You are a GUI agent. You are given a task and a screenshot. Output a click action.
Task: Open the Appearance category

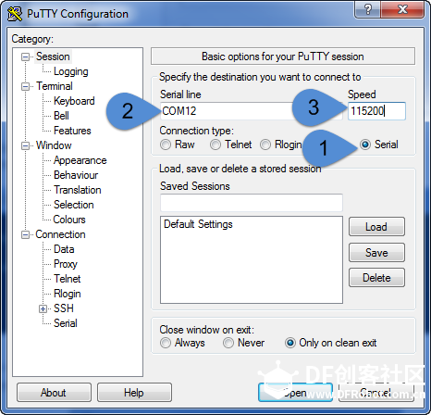[80, 160]
